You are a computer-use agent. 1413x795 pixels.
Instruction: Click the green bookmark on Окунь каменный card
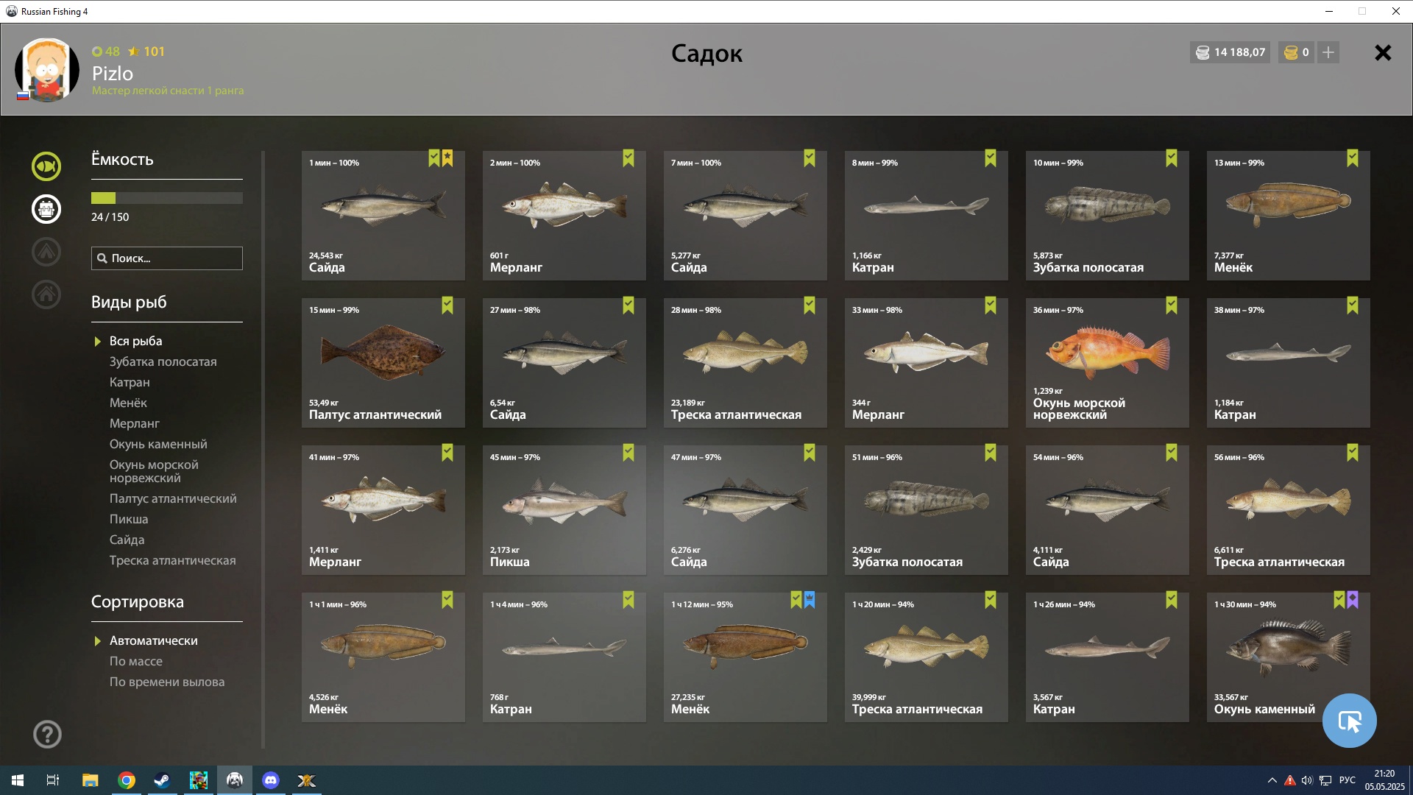coord(1339,600)
